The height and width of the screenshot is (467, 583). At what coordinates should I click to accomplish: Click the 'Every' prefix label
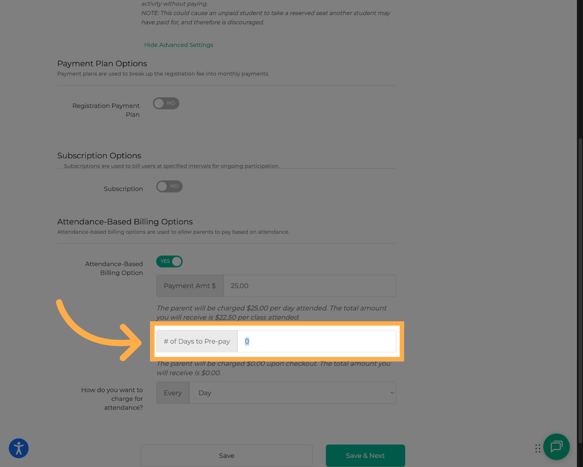173,393
